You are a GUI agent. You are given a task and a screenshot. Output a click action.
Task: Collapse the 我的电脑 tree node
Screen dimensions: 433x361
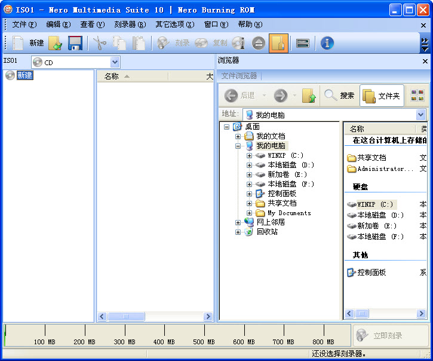tap(238, 146)
